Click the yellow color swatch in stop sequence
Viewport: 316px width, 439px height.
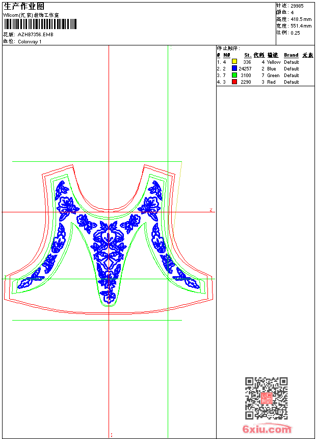234,62
